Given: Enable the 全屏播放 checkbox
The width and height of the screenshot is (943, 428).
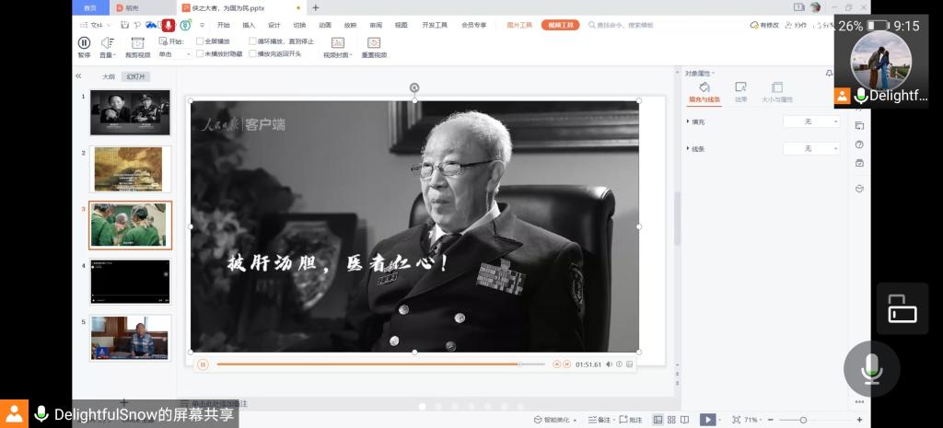Looking at the screenshot, I should coord(201,41).
